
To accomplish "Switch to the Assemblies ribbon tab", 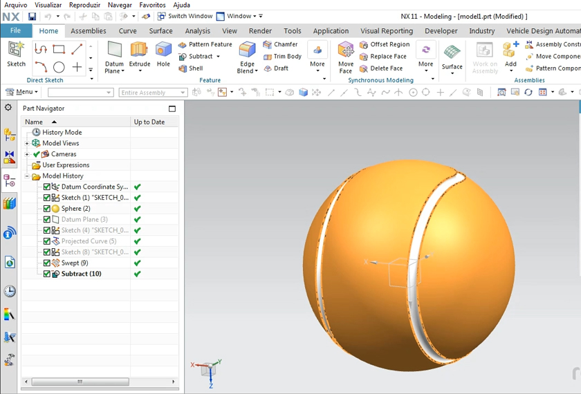I will (x=89, y=31).
